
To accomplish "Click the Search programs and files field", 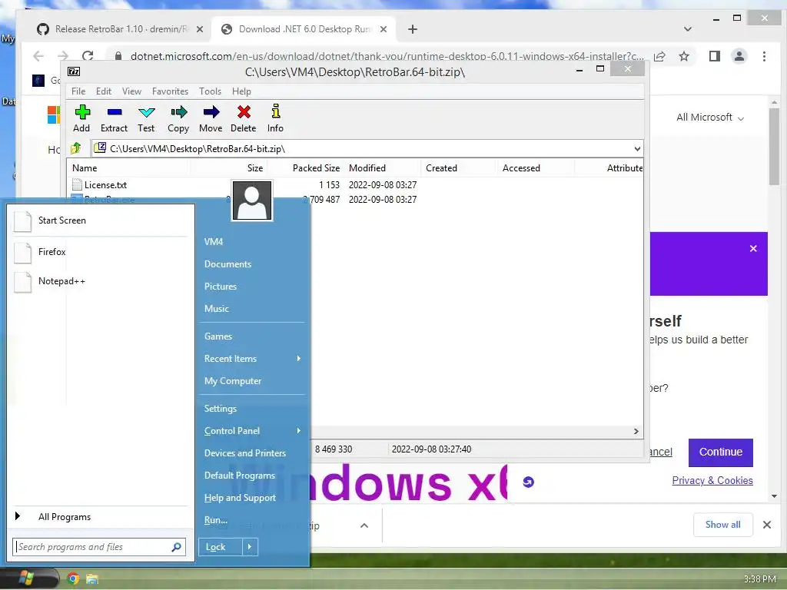I will 99,547.
